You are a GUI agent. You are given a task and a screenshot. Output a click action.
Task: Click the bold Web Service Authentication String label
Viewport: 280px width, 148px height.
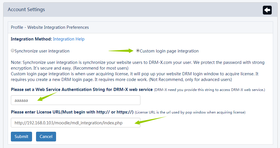point(82,90)
